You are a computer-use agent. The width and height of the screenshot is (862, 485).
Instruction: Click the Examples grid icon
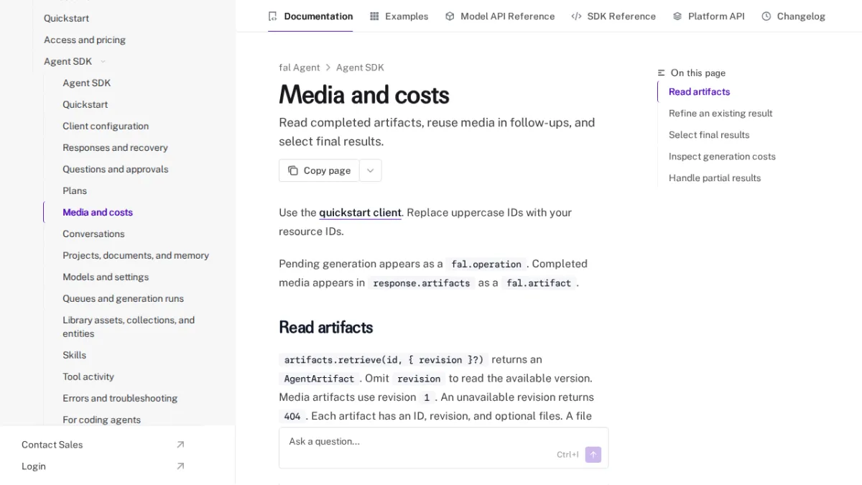coord(374,16)
